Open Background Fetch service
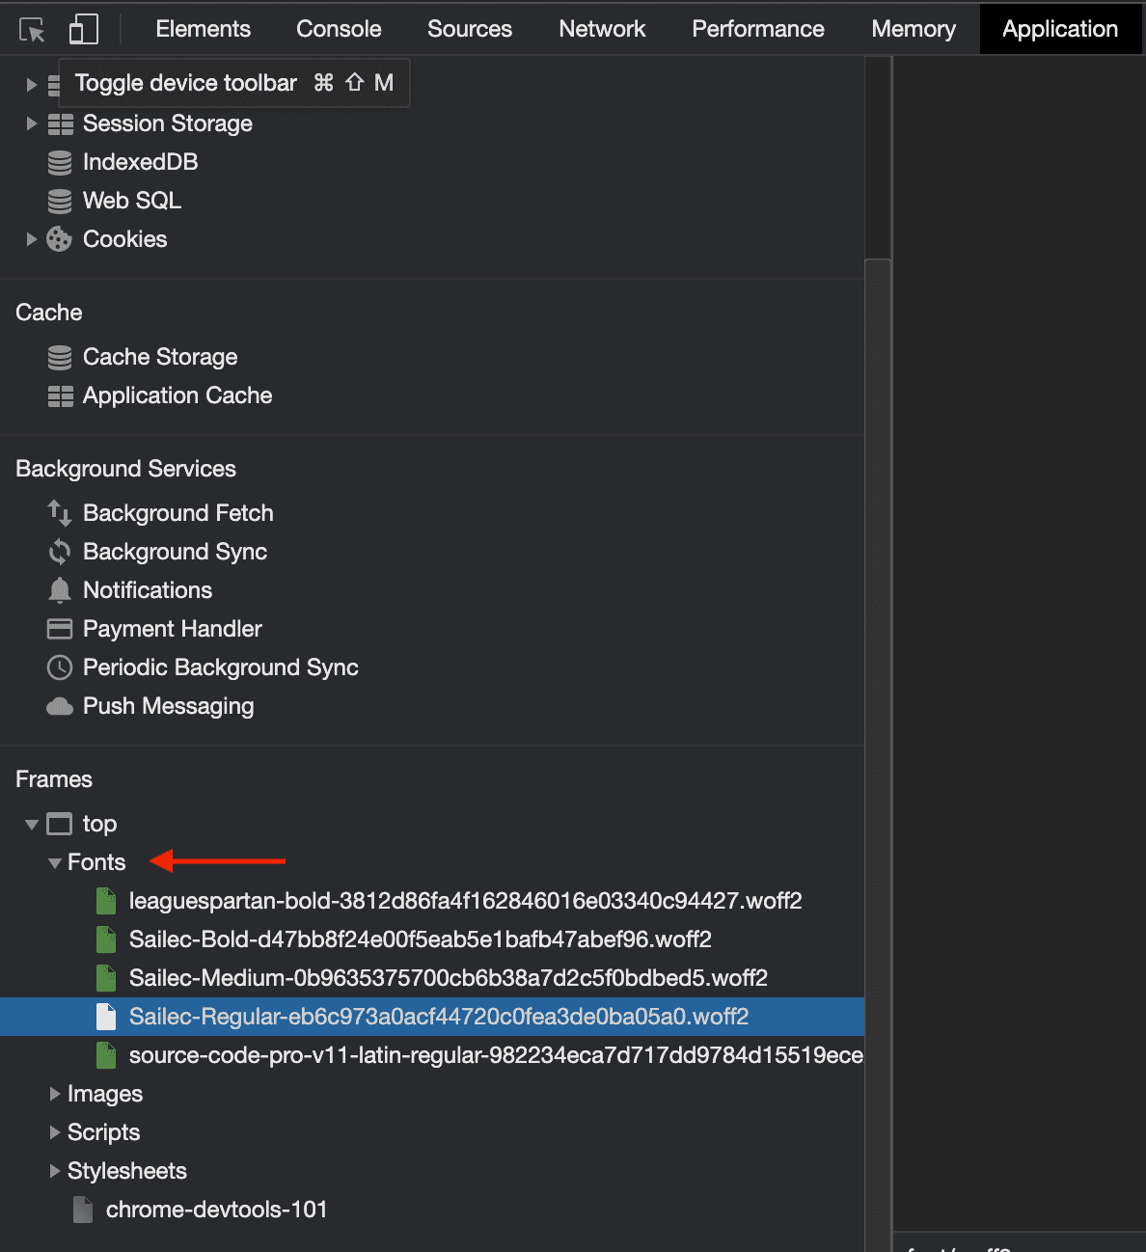Screen dimensions: 1146x1252 pyautogui.click(x=178, y=513)
